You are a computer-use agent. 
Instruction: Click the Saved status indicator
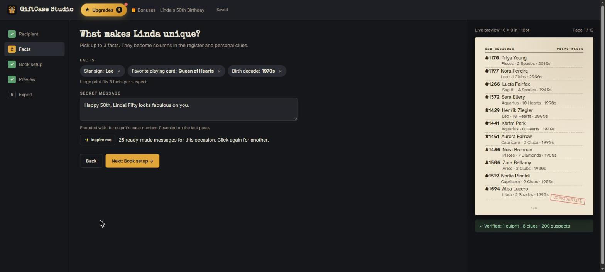tap(222, 10)
